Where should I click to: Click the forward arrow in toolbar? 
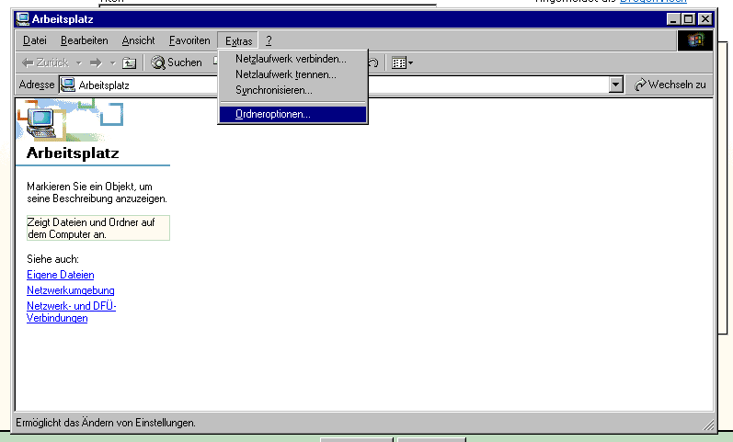click(96, 62)
